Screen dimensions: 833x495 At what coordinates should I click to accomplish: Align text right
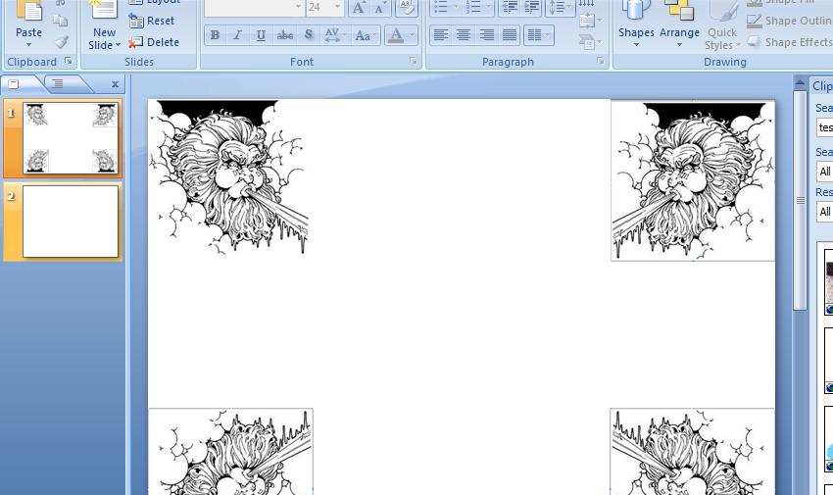(487, 35)
